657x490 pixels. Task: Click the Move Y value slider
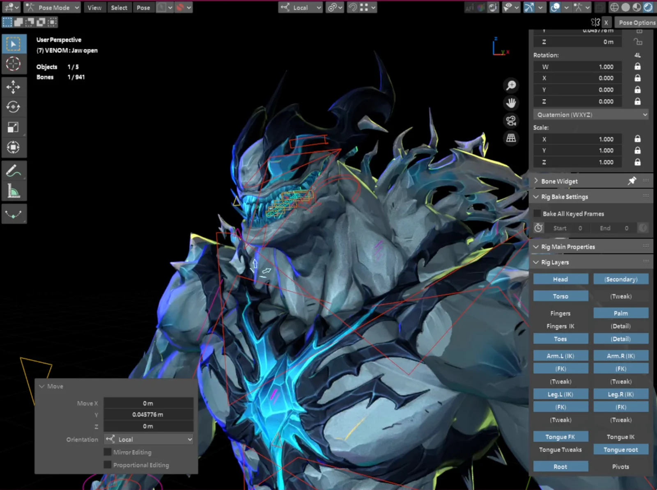pos(149,414)
